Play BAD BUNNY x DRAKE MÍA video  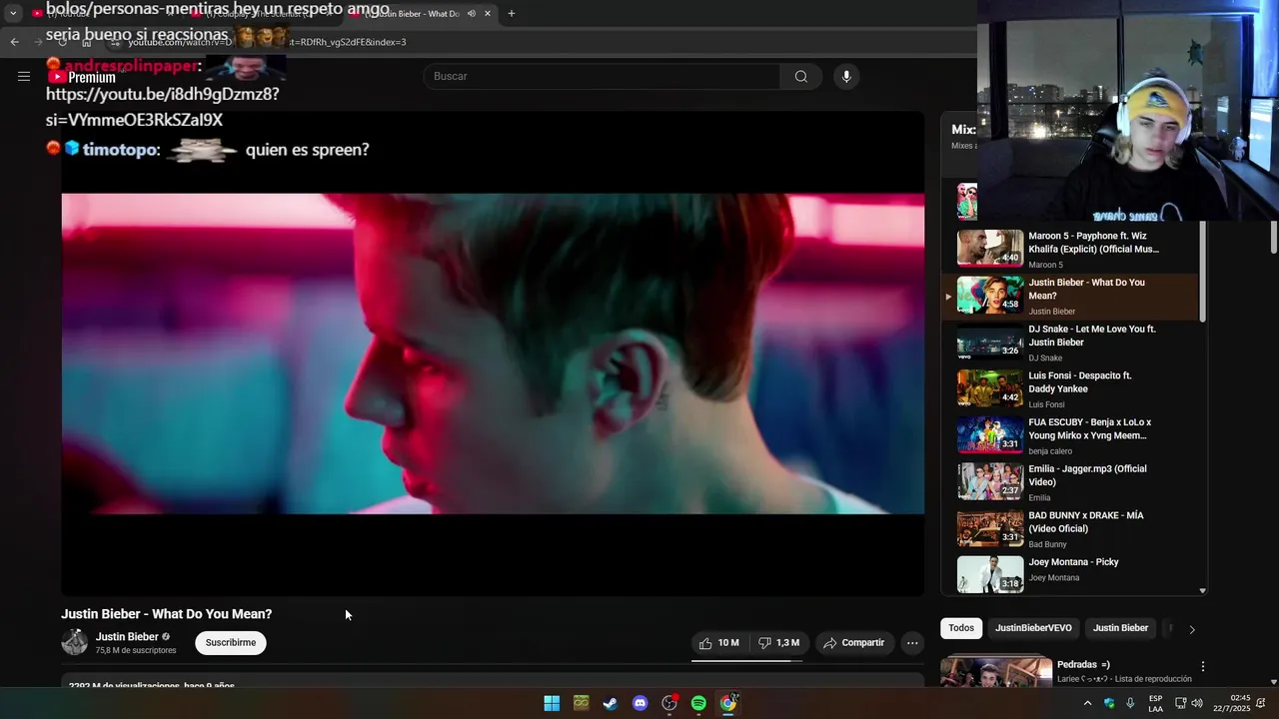[1071, 529]
